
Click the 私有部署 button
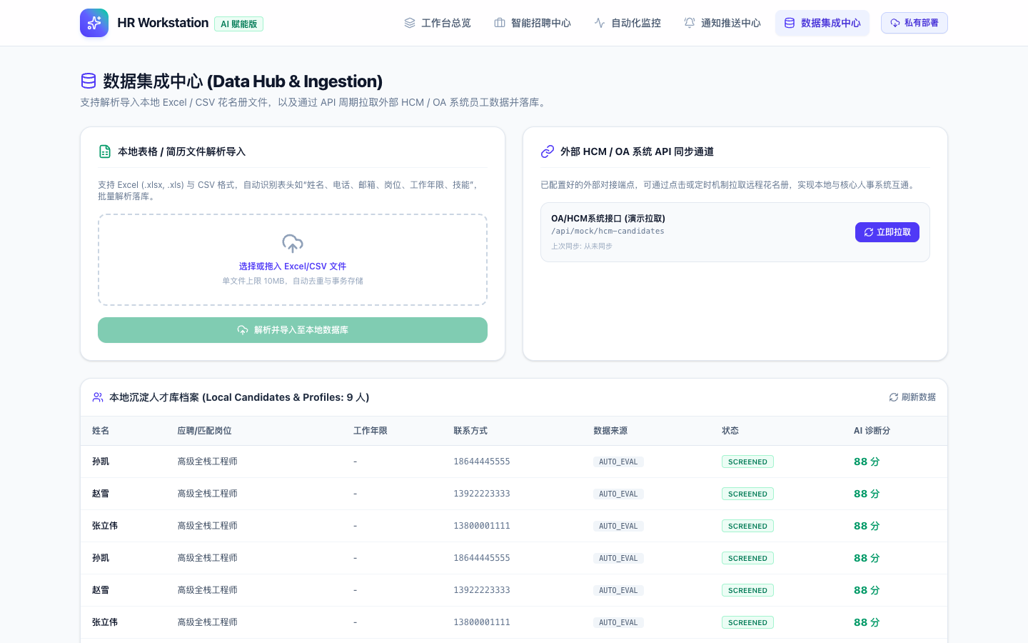[914, 23]
